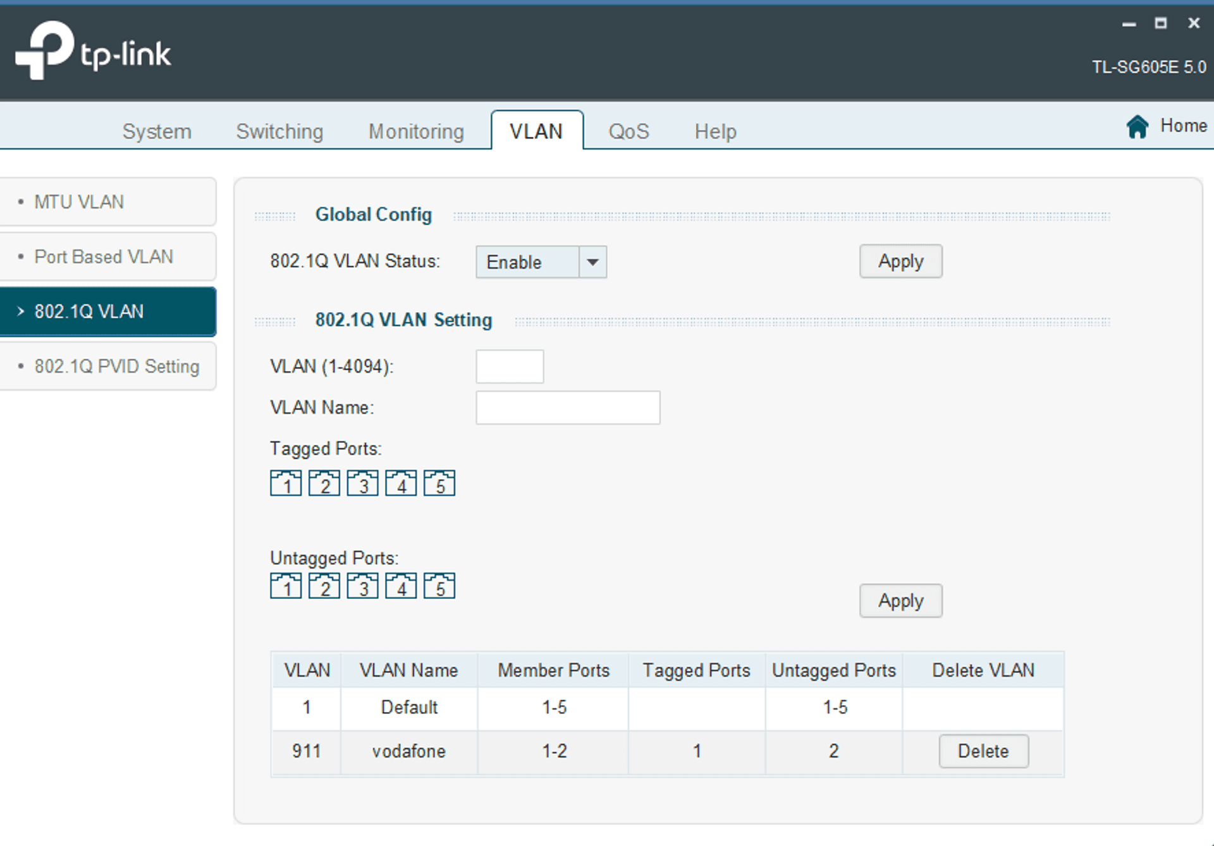Open the System tab

(157, 131)
